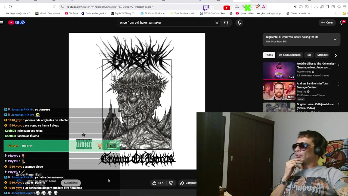Open Brave Rewards triangle icon
This screenshot has height=196, width=348.
tap(263, 7)
